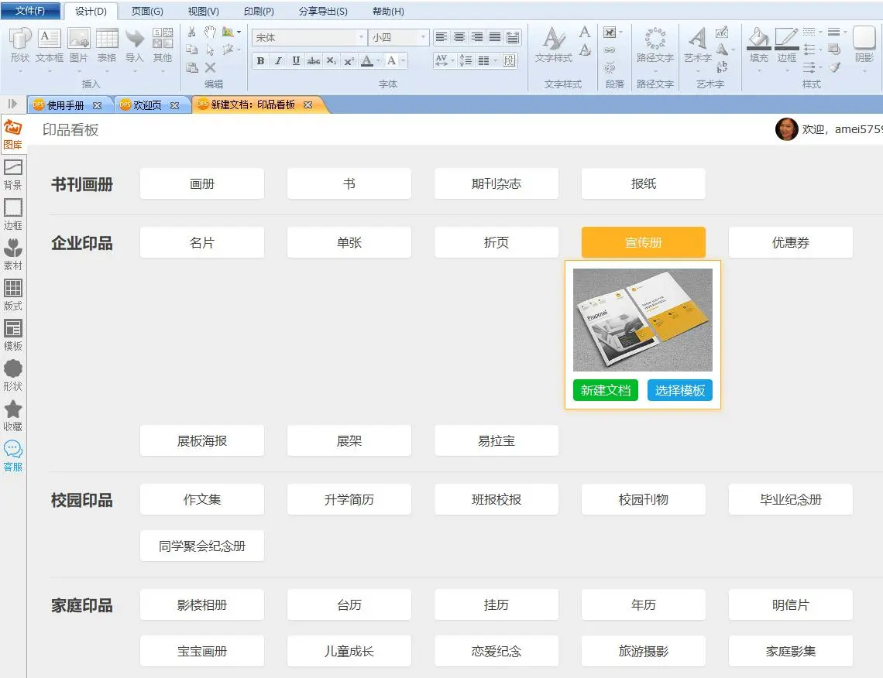
Task: Toggle italic text formatting
Action: point(278,61)
